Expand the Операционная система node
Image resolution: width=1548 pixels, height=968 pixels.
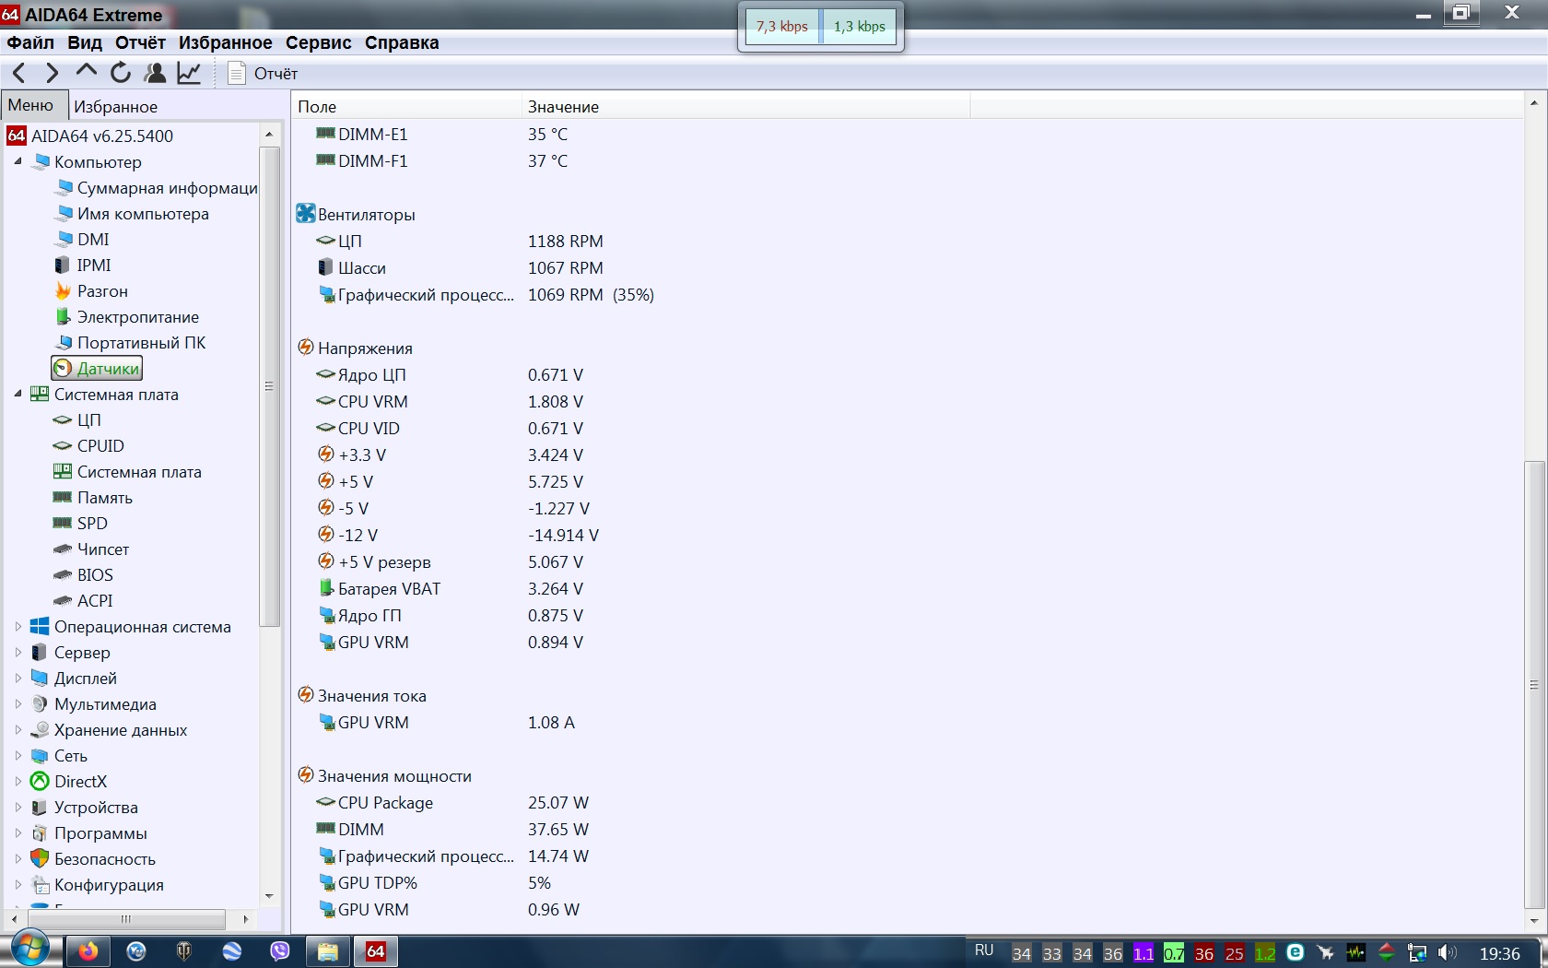point(18,626)
